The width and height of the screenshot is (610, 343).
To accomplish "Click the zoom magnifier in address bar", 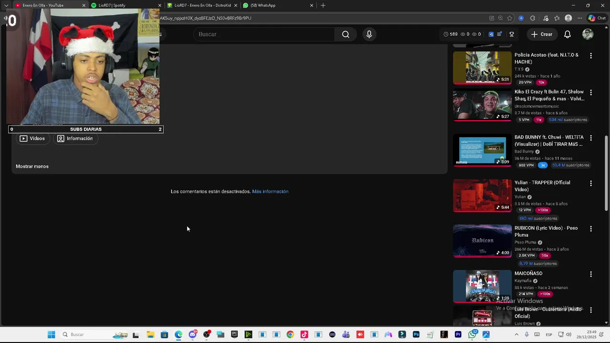I will tap(500, 18).
